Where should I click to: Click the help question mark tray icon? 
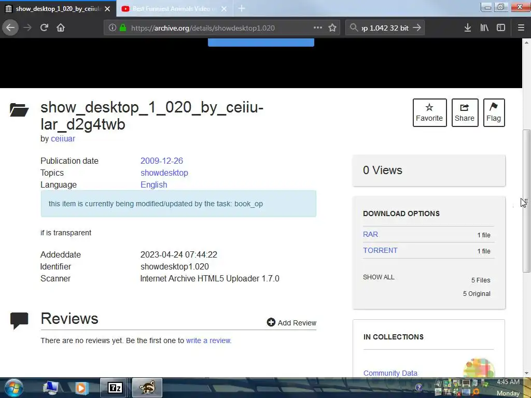pyautogui.click(x=418, y=388)
